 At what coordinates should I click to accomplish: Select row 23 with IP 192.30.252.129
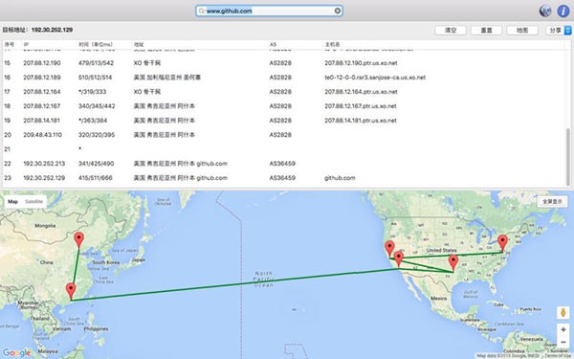[x=284, y=178]
